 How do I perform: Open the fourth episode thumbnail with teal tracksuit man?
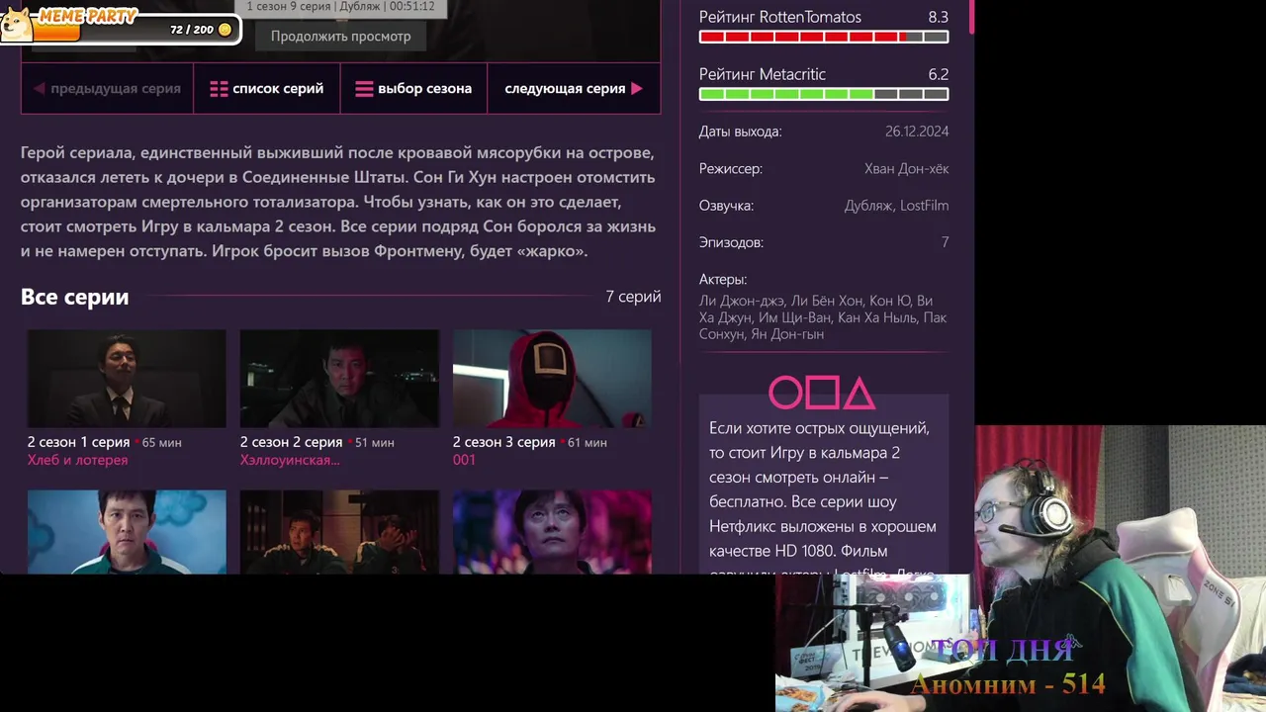[x=127, y=532]
